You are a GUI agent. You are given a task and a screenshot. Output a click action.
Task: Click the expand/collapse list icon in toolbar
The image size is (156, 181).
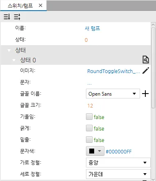click(17, 17)
